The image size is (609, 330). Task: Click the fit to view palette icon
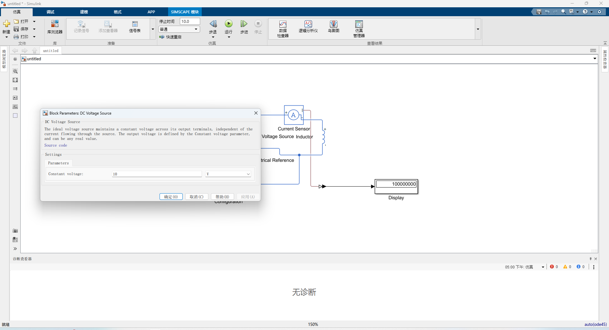click(x=15, y=80)
